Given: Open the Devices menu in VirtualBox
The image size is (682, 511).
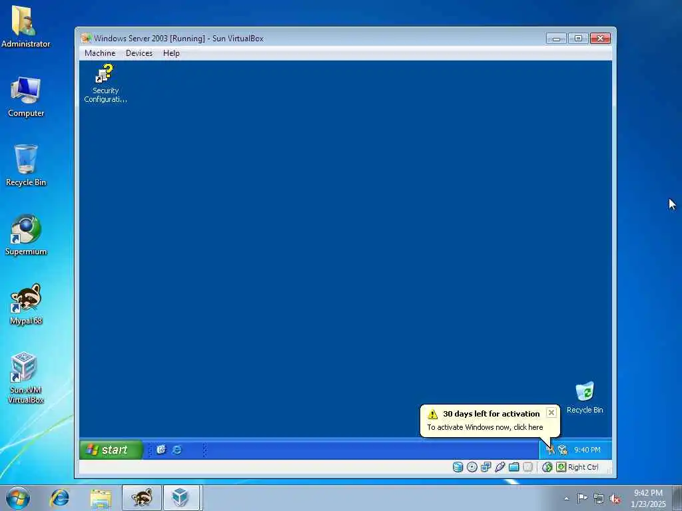Looking at the screenshot, I should click(x=139, y=53).
